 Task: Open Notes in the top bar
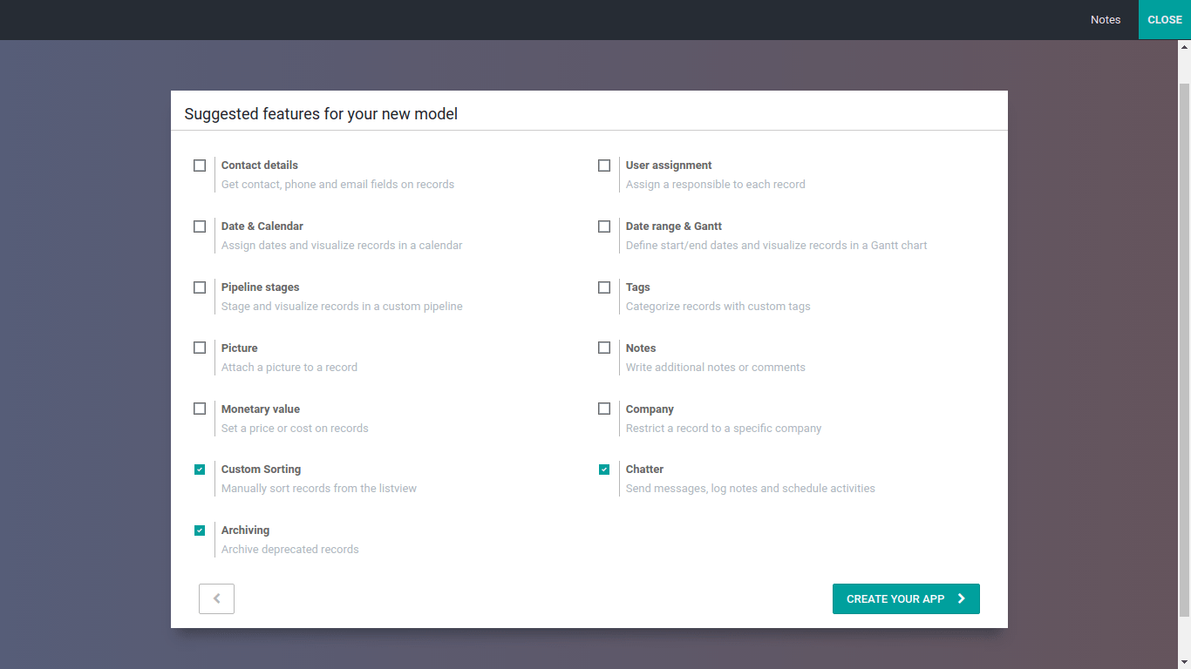[x=1106, y=20]
